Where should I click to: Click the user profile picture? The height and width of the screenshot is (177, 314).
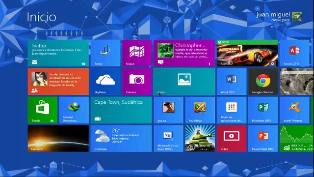coord(297,17)
